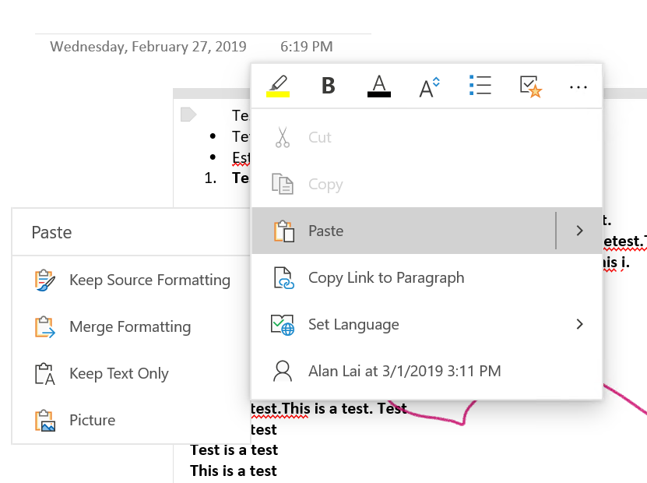Open the font color tool

[378, 86]
